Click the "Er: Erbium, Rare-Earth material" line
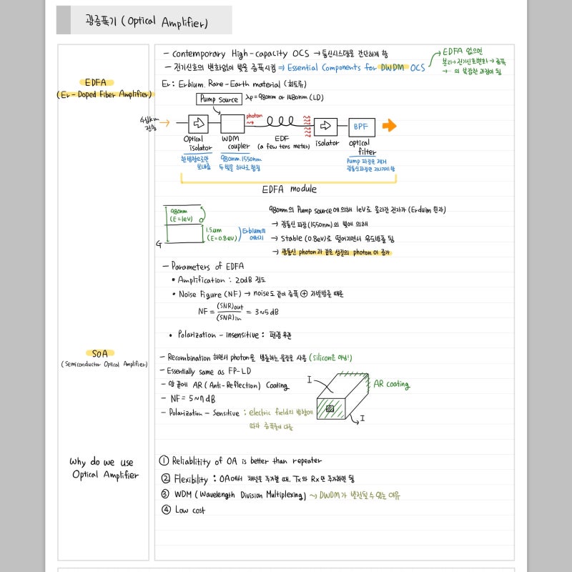 pos(235,84)
